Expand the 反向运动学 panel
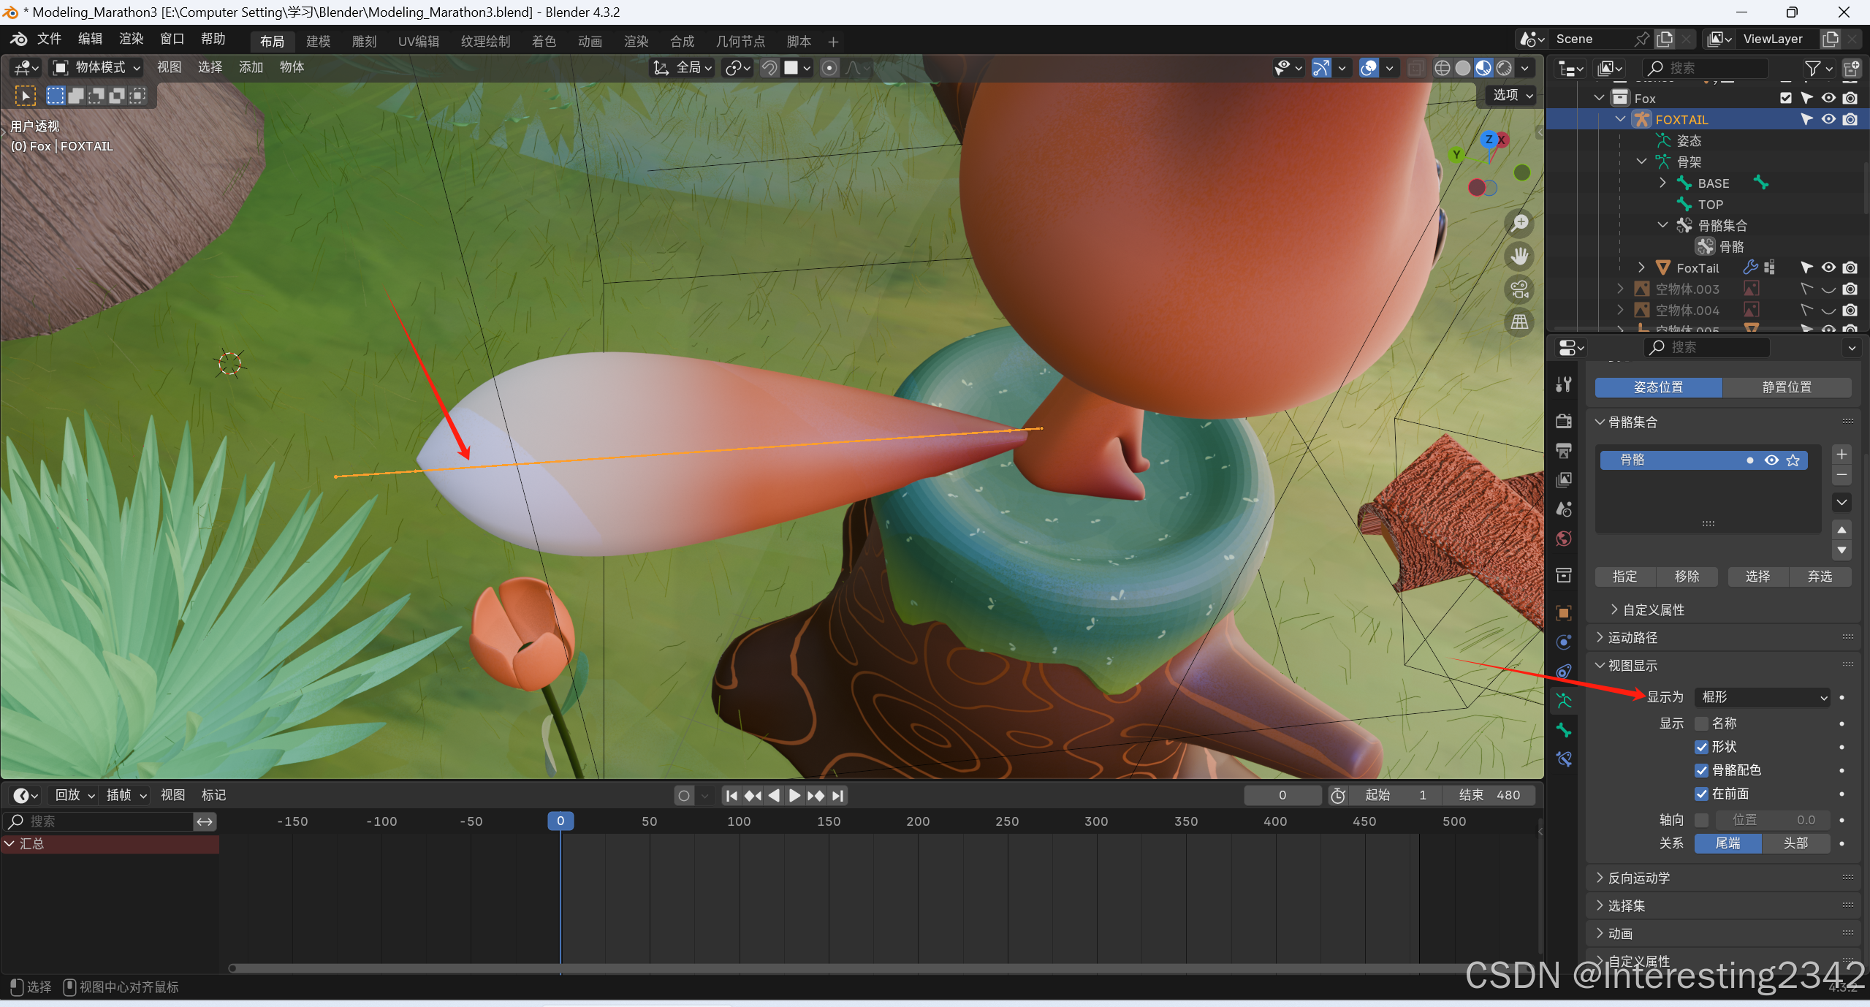Image resolution: width=1870 pixels, height=1007 pixels. pyautogui.click(x=1639, y=878)
